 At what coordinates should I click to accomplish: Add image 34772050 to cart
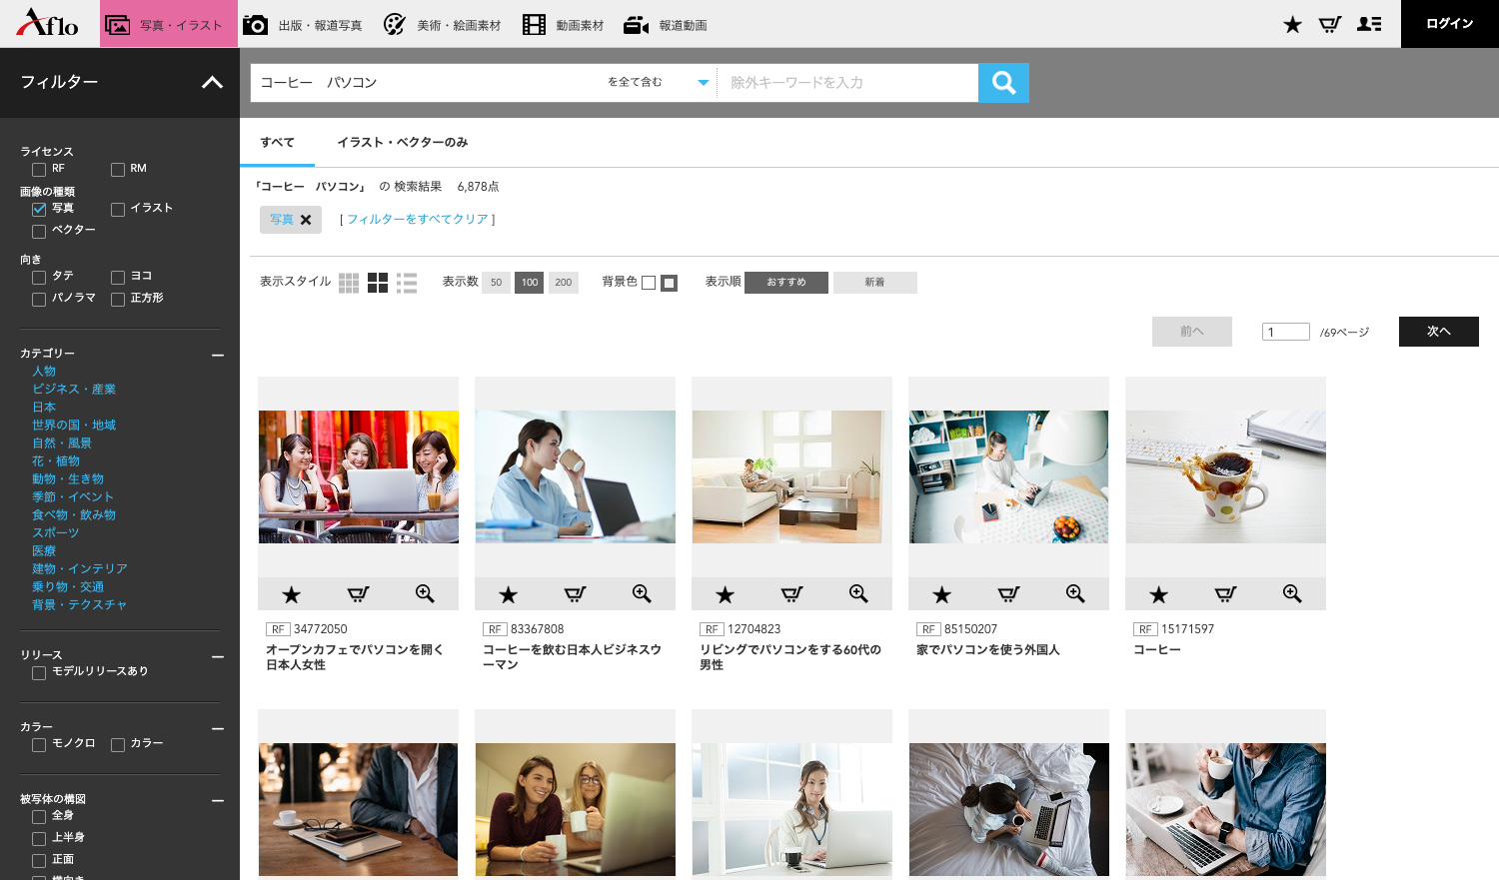[x=358, y=594]
